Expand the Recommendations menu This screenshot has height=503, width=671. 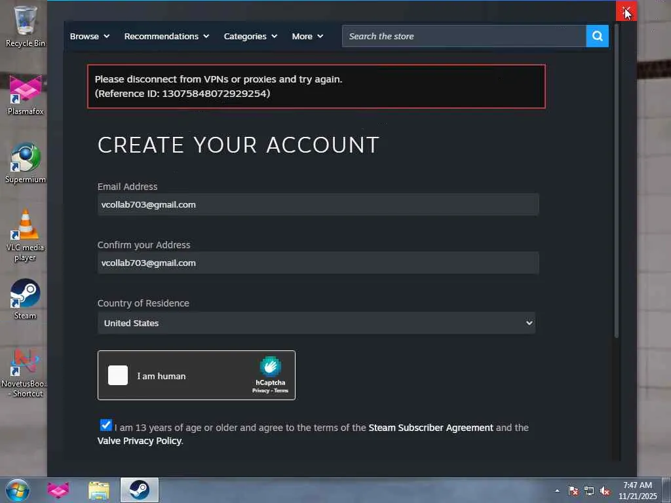coord(166,37)
